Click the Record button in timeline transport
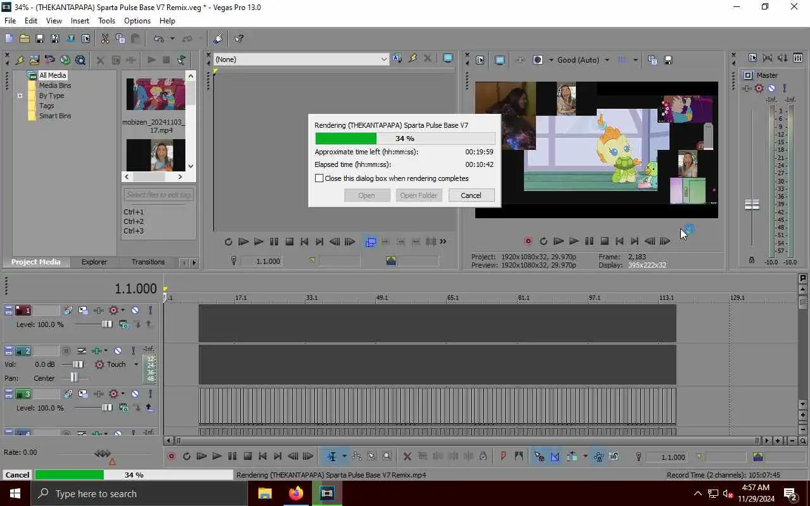The image size is (810, 506). click(x=171, y=456)
